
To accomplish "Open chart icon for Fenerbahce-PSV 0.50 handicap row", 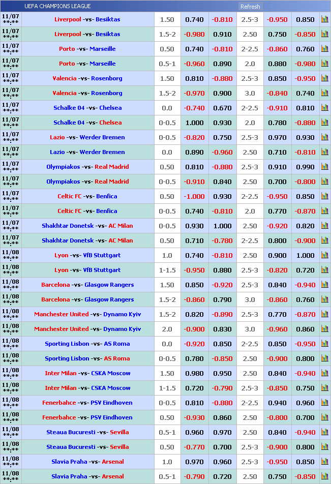I will 324,418.
